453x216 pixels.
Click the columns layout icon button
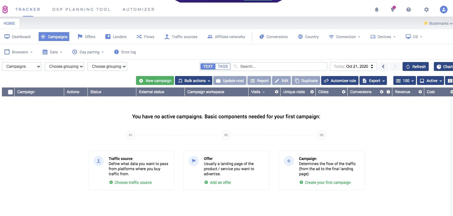[449, 81]
